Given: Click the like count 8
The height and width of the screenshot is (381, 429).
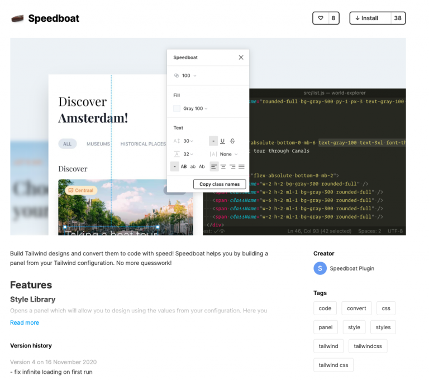Looking at the screenshot, I should coord(333,18).
